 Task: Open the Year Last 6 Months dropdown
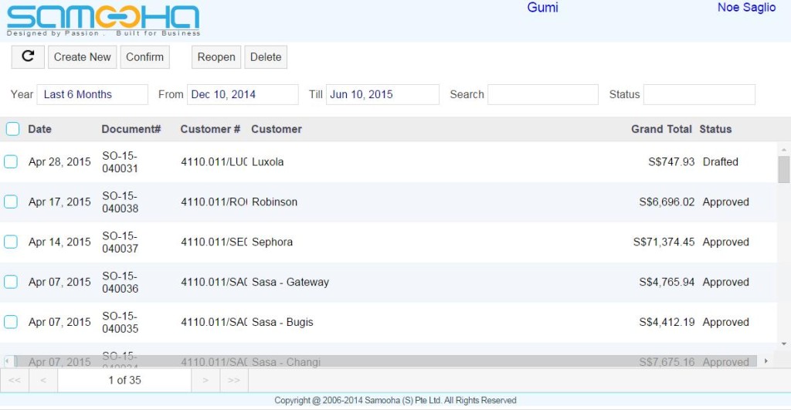click(93, 94)
